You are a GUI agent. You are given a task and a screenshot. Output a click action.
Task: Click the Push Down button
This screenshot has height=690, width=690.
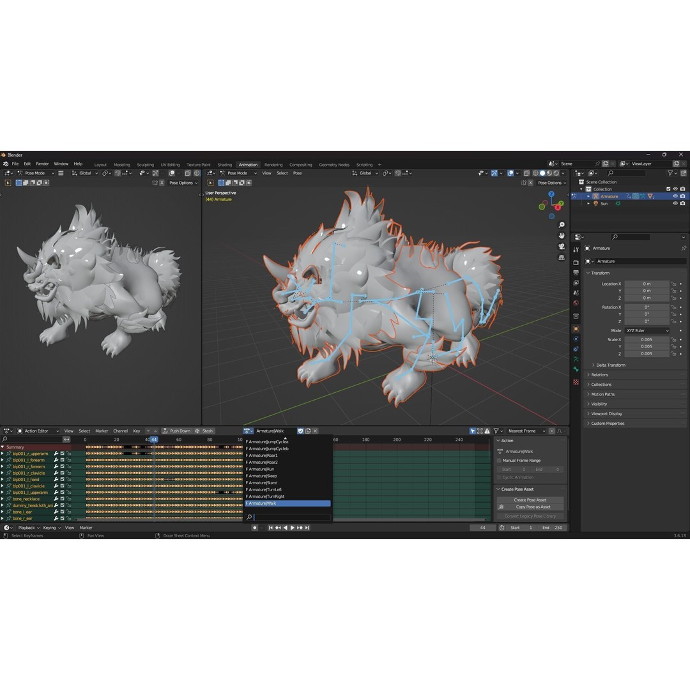coord(176,431)
